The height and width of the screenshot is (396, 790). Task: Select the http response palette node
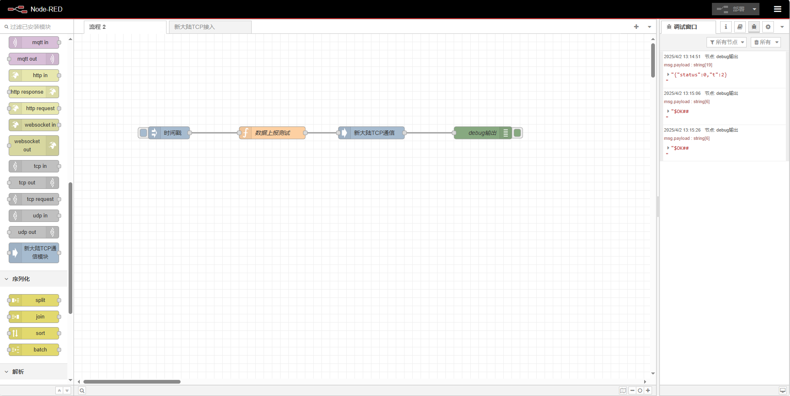click(x=34, y=92)
